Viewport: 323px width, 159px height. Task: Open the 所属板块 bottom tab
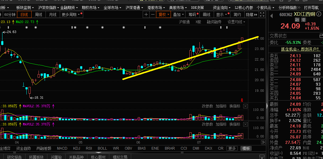click(x=36, y=157)
